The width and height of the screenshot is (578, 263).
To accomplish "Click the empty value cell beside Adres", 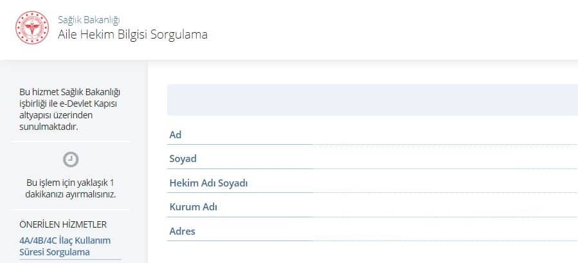I will point(444,231).
